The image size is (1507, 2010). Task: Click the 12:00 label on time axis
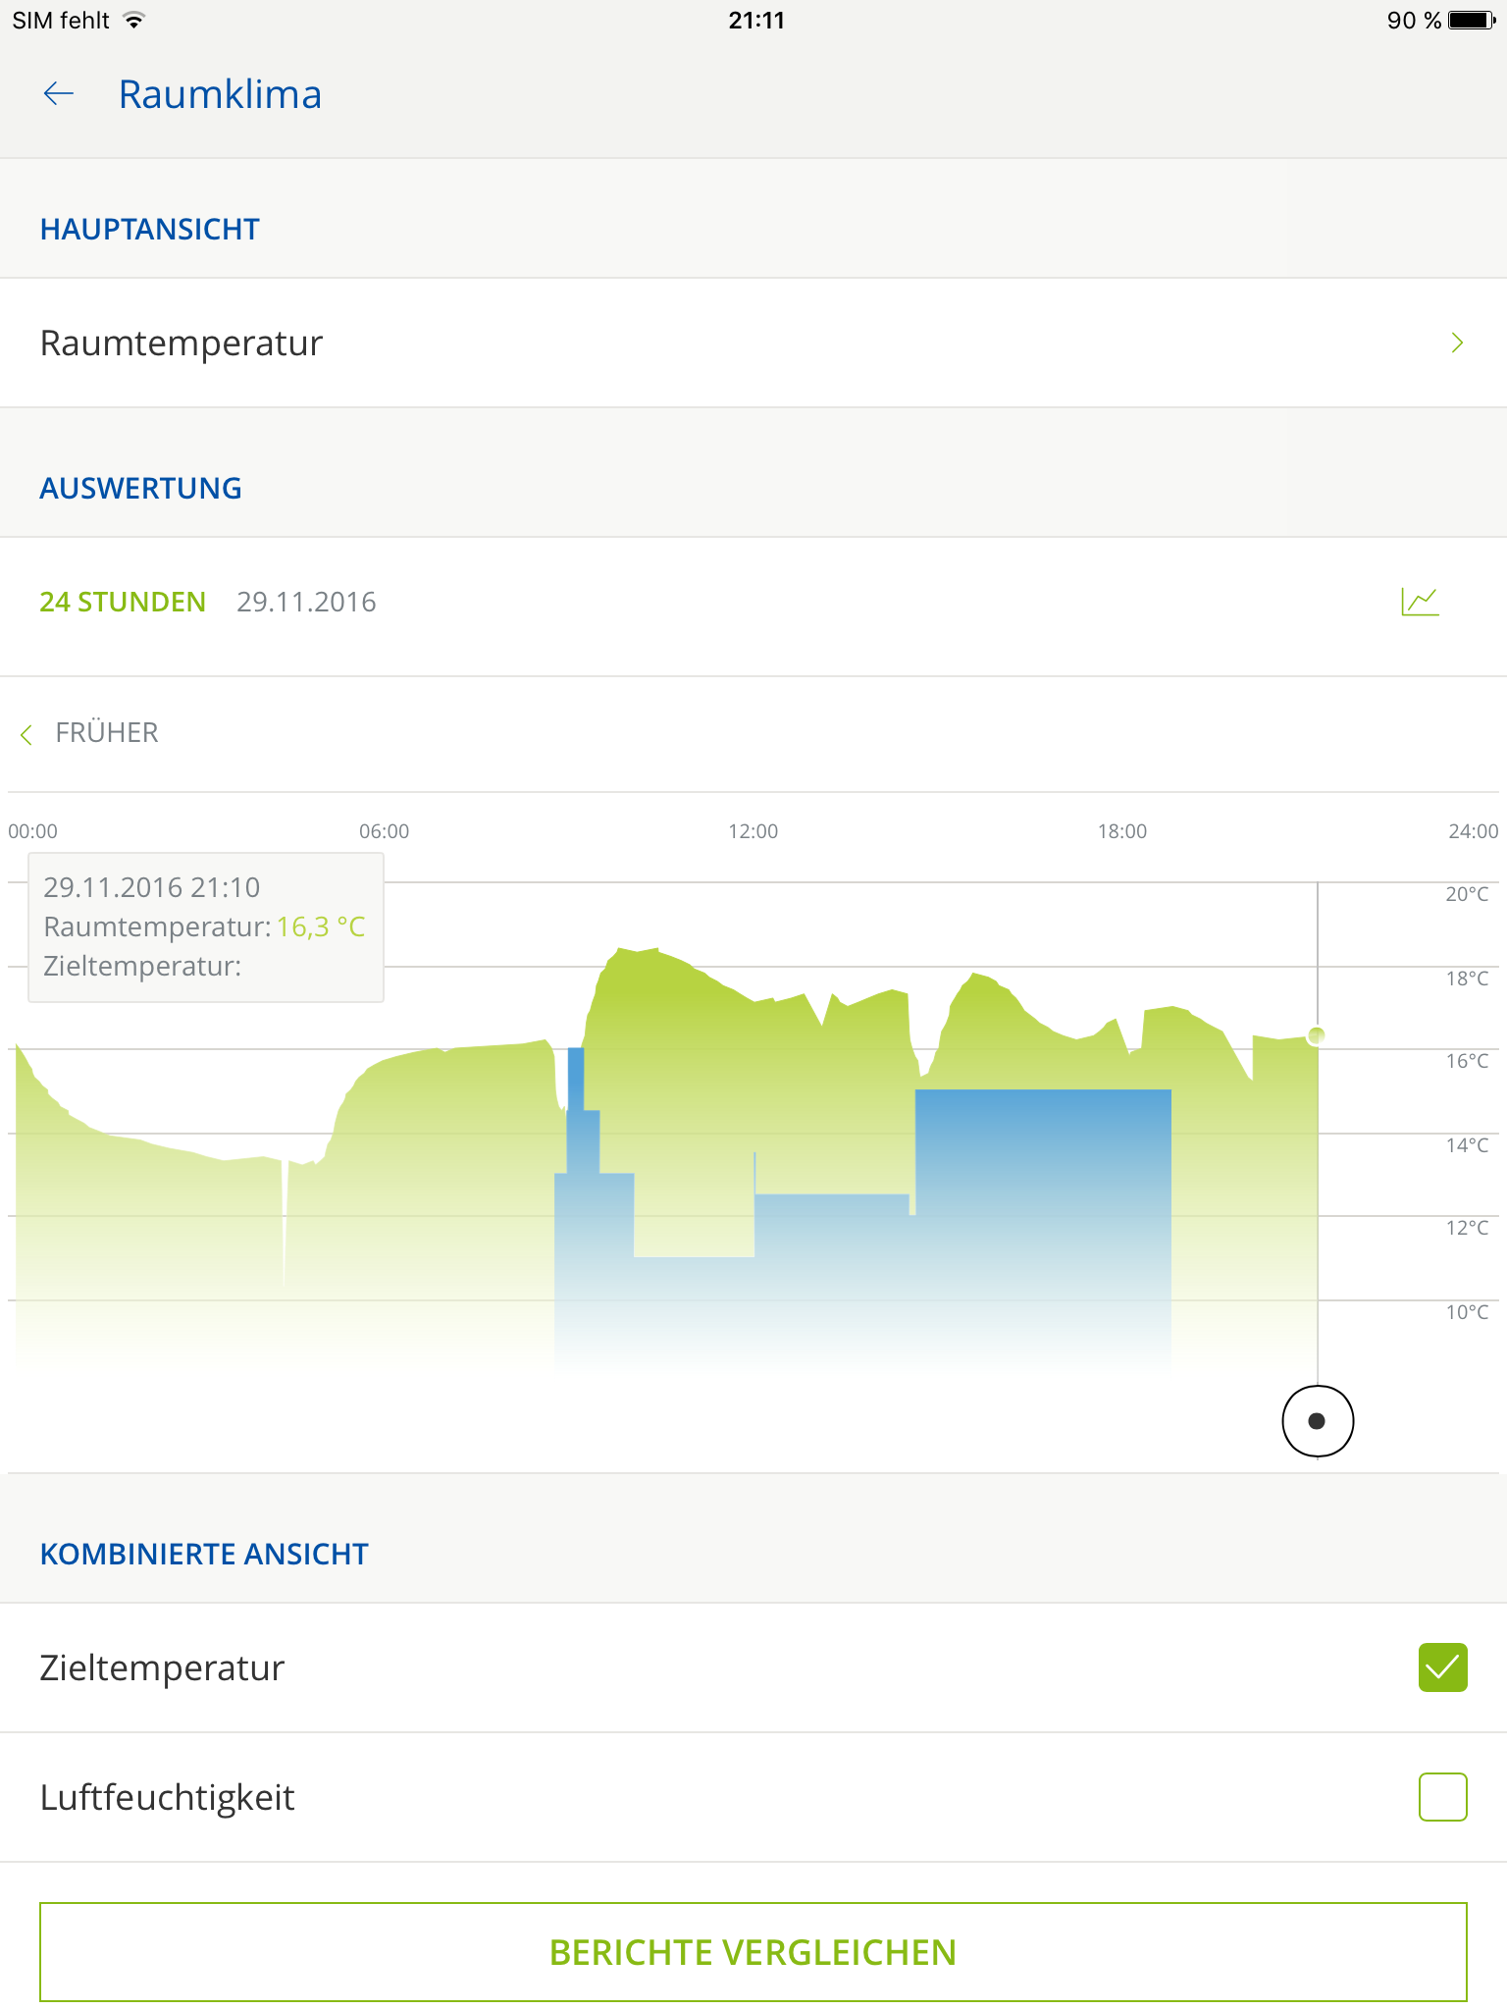point(753,831)
